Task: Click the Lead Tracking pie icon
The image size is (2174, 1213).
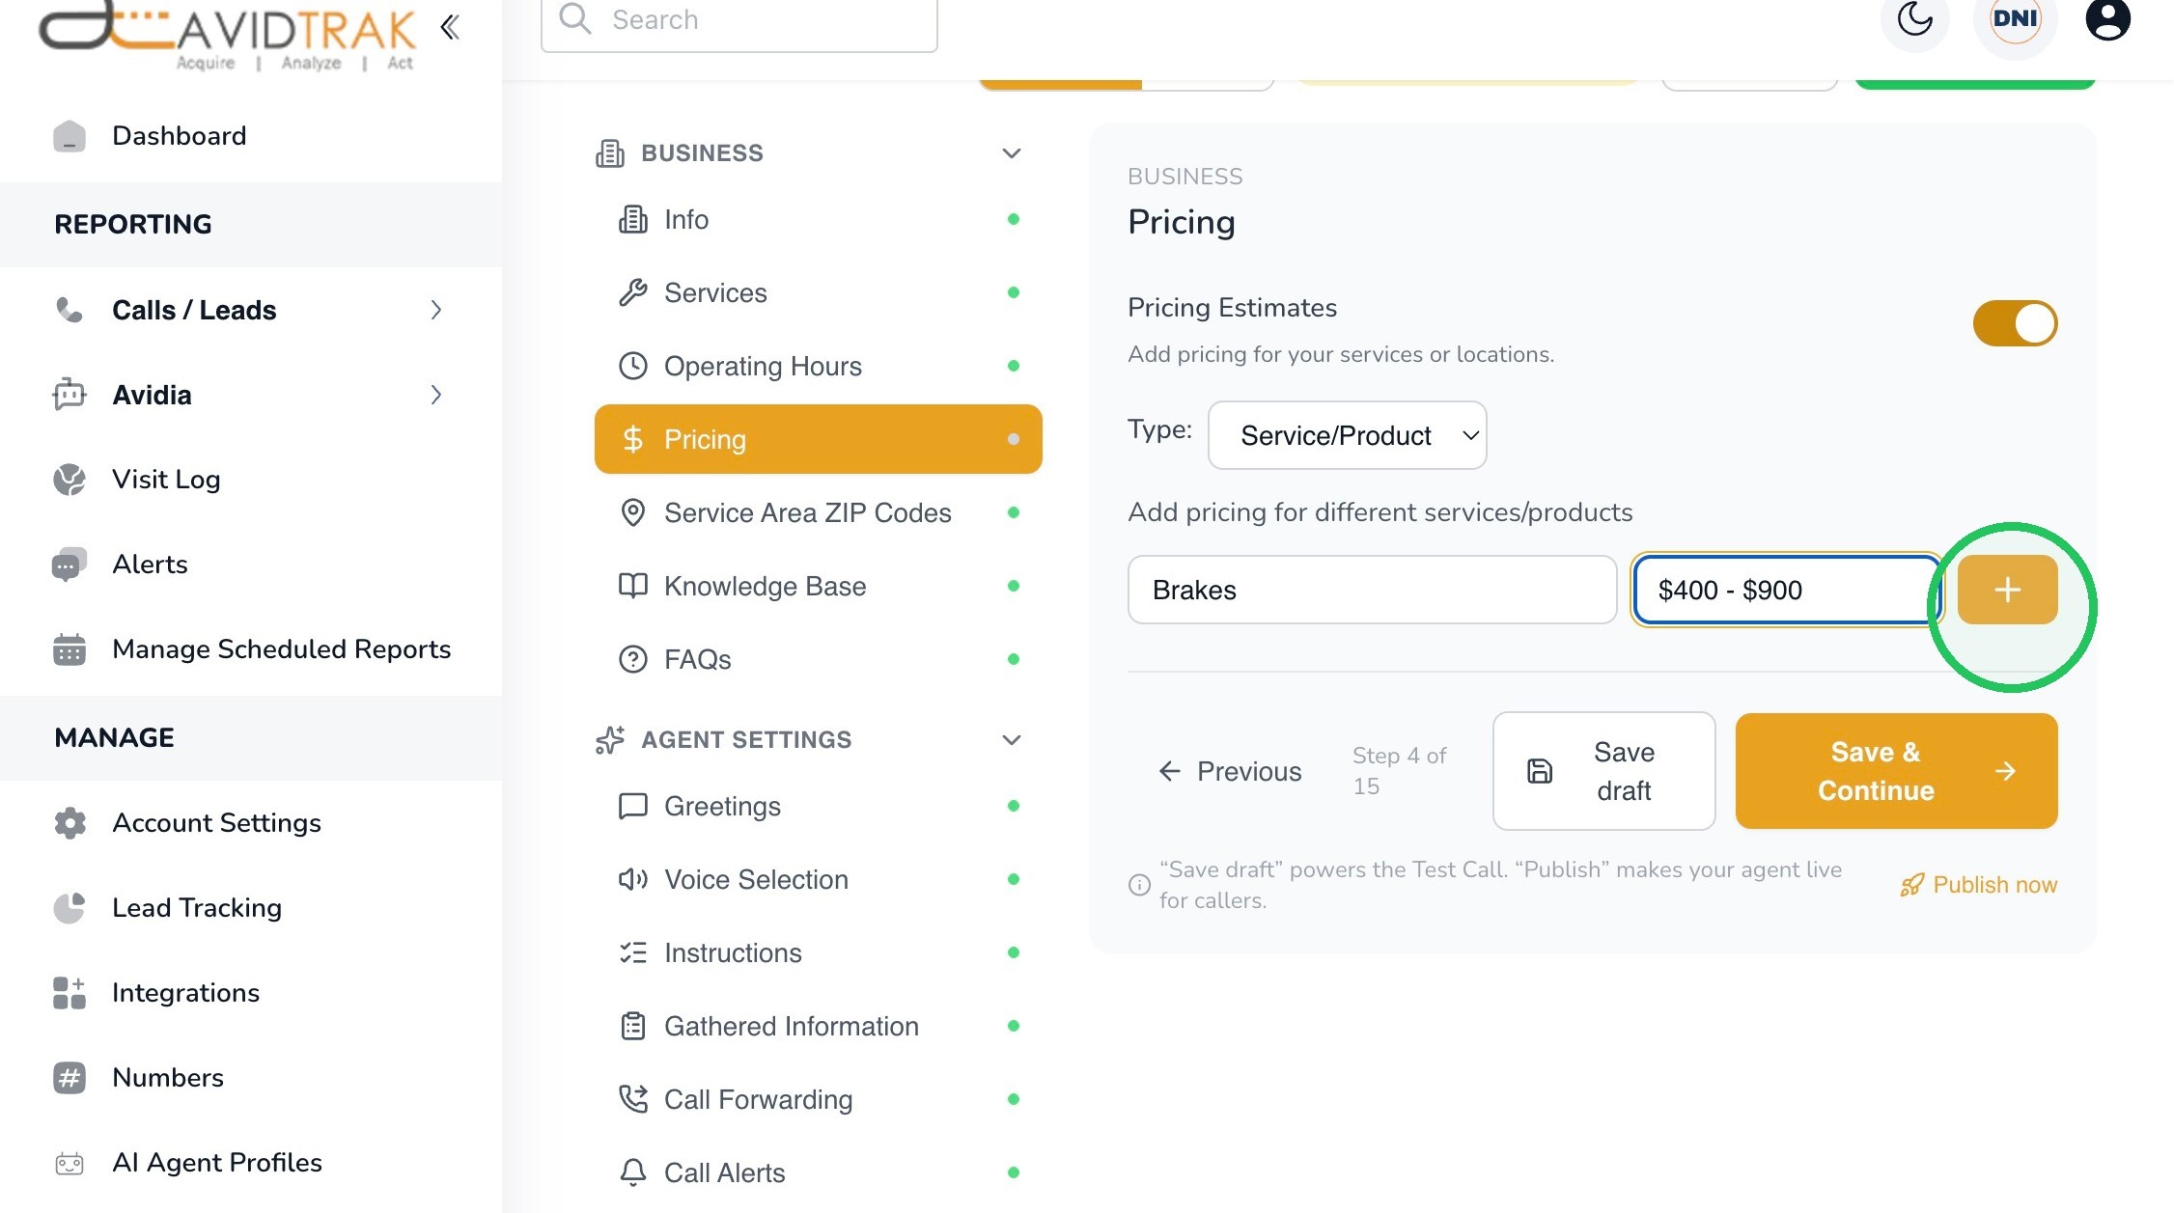Action: tap(70, 908)
